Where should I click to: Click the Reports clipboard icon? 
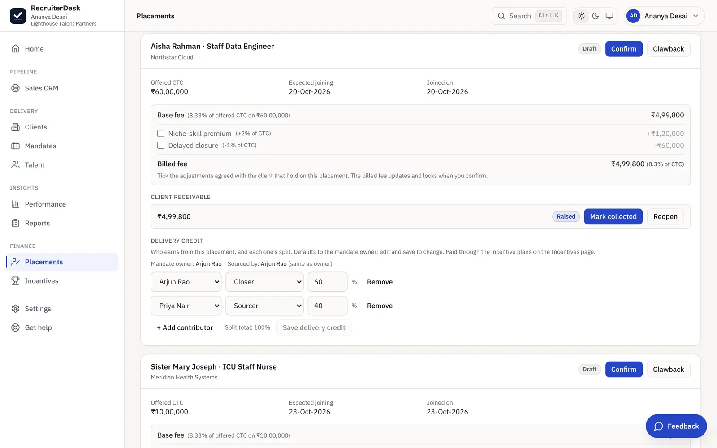(x=15, y=223)
